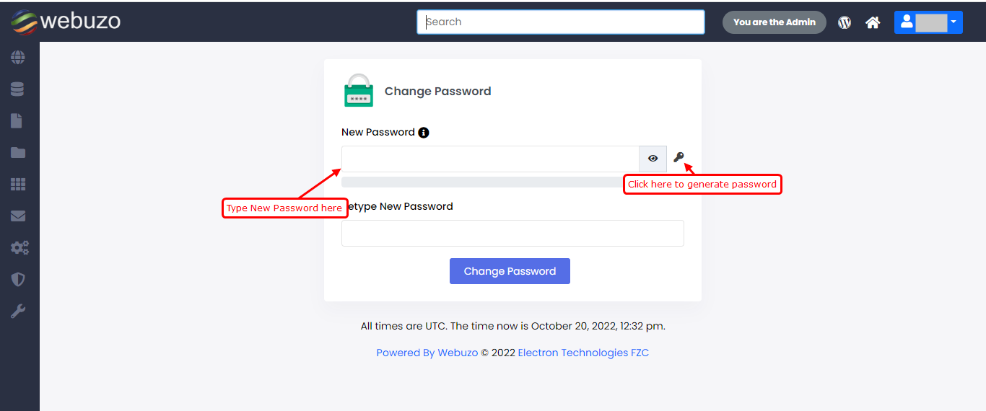Open the folder sidebar icon
The image size is (986, 411).
coord(17,153)
